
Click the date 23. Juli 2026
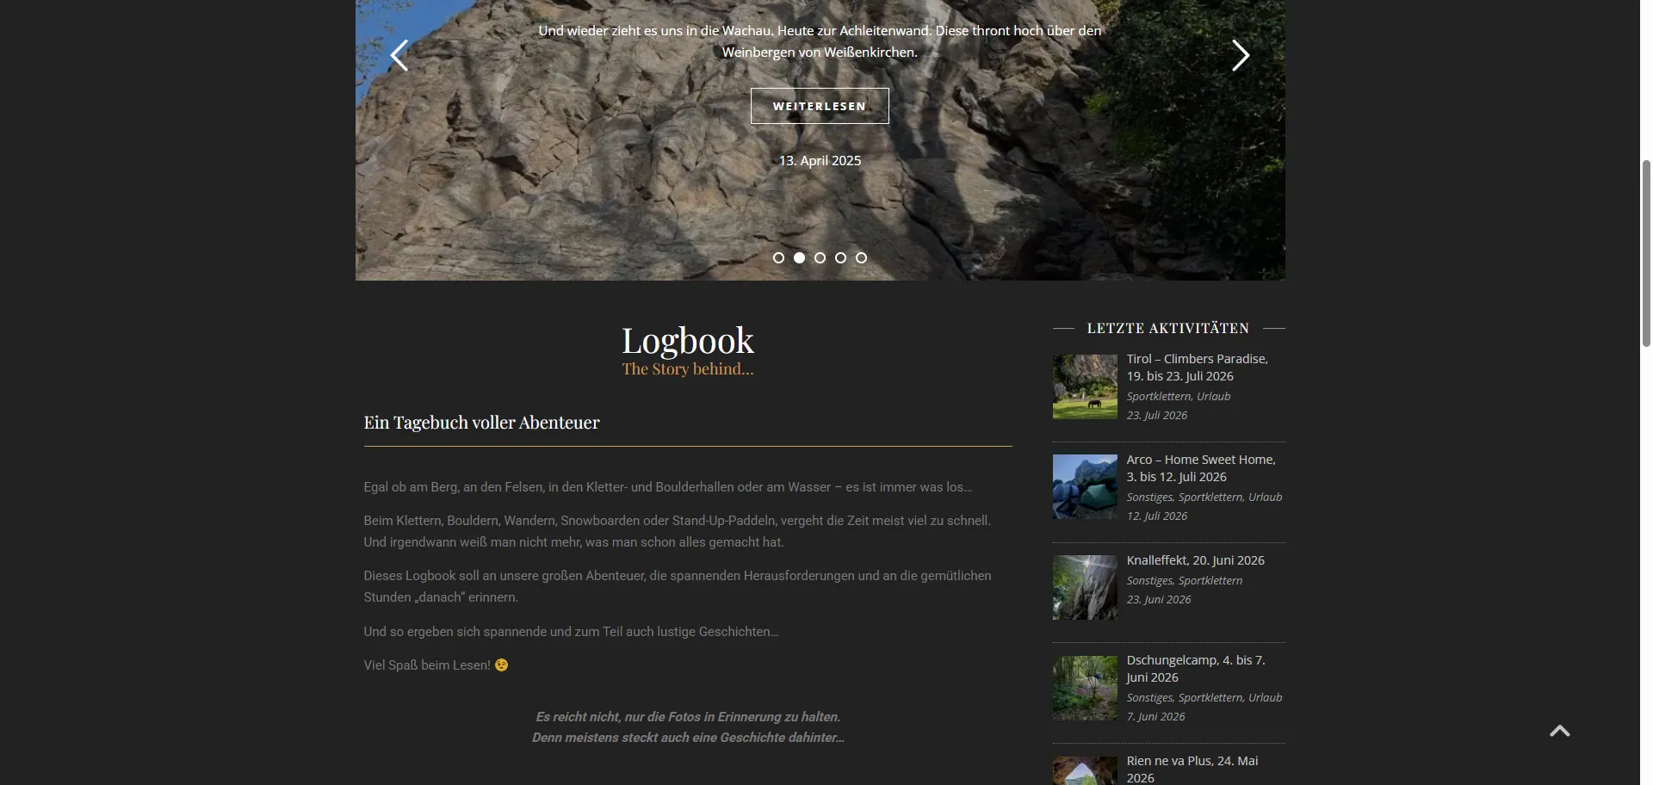pos(1157,416)
